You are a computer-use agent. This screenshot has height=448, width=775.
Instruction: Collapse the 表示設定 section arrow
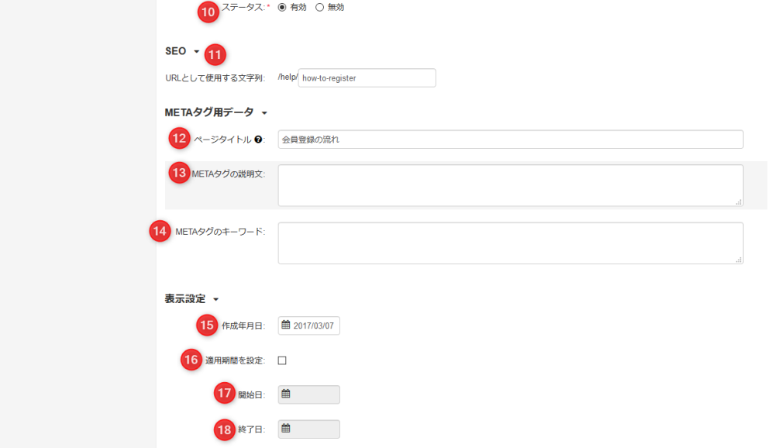click(216, 299)
